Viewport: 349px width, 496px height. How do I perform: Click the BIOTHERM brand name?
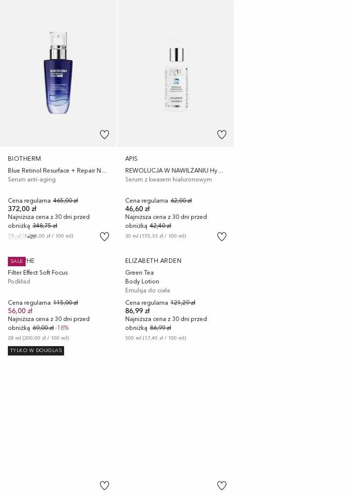[24, 159]
